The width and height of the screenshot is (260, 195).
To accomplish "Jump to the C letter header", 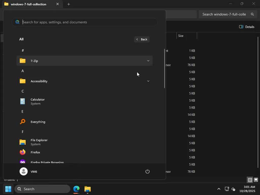I will (23, 91).
